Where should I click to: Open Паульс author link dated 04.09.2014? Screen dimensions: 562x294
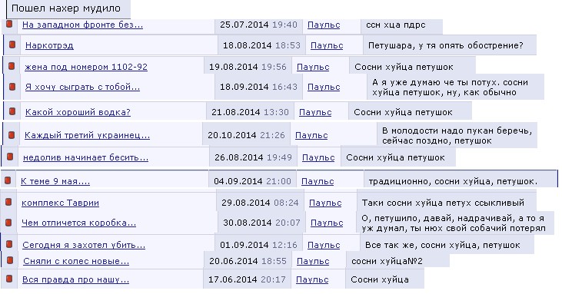coord(318,181)
